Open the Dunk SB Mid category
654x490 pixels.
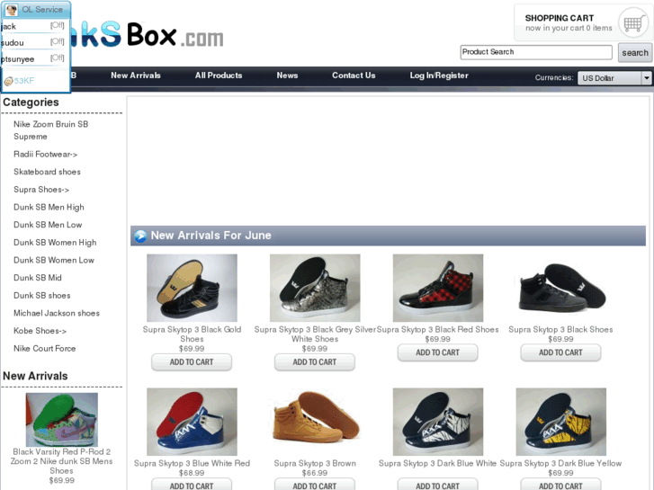pos(38,278)
